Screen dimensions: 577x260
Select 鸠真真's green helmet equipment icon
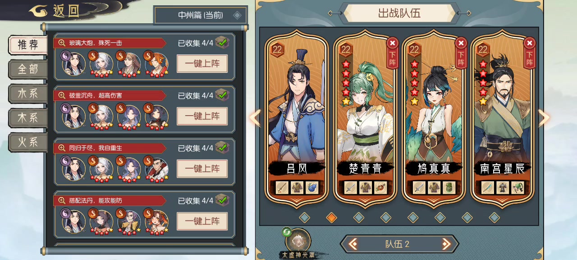click(449, 188)
